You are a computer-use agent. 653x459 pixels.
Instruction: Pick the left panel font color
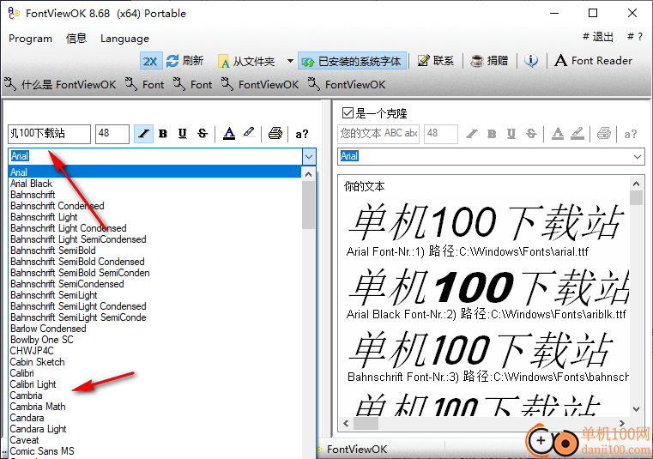229,134
